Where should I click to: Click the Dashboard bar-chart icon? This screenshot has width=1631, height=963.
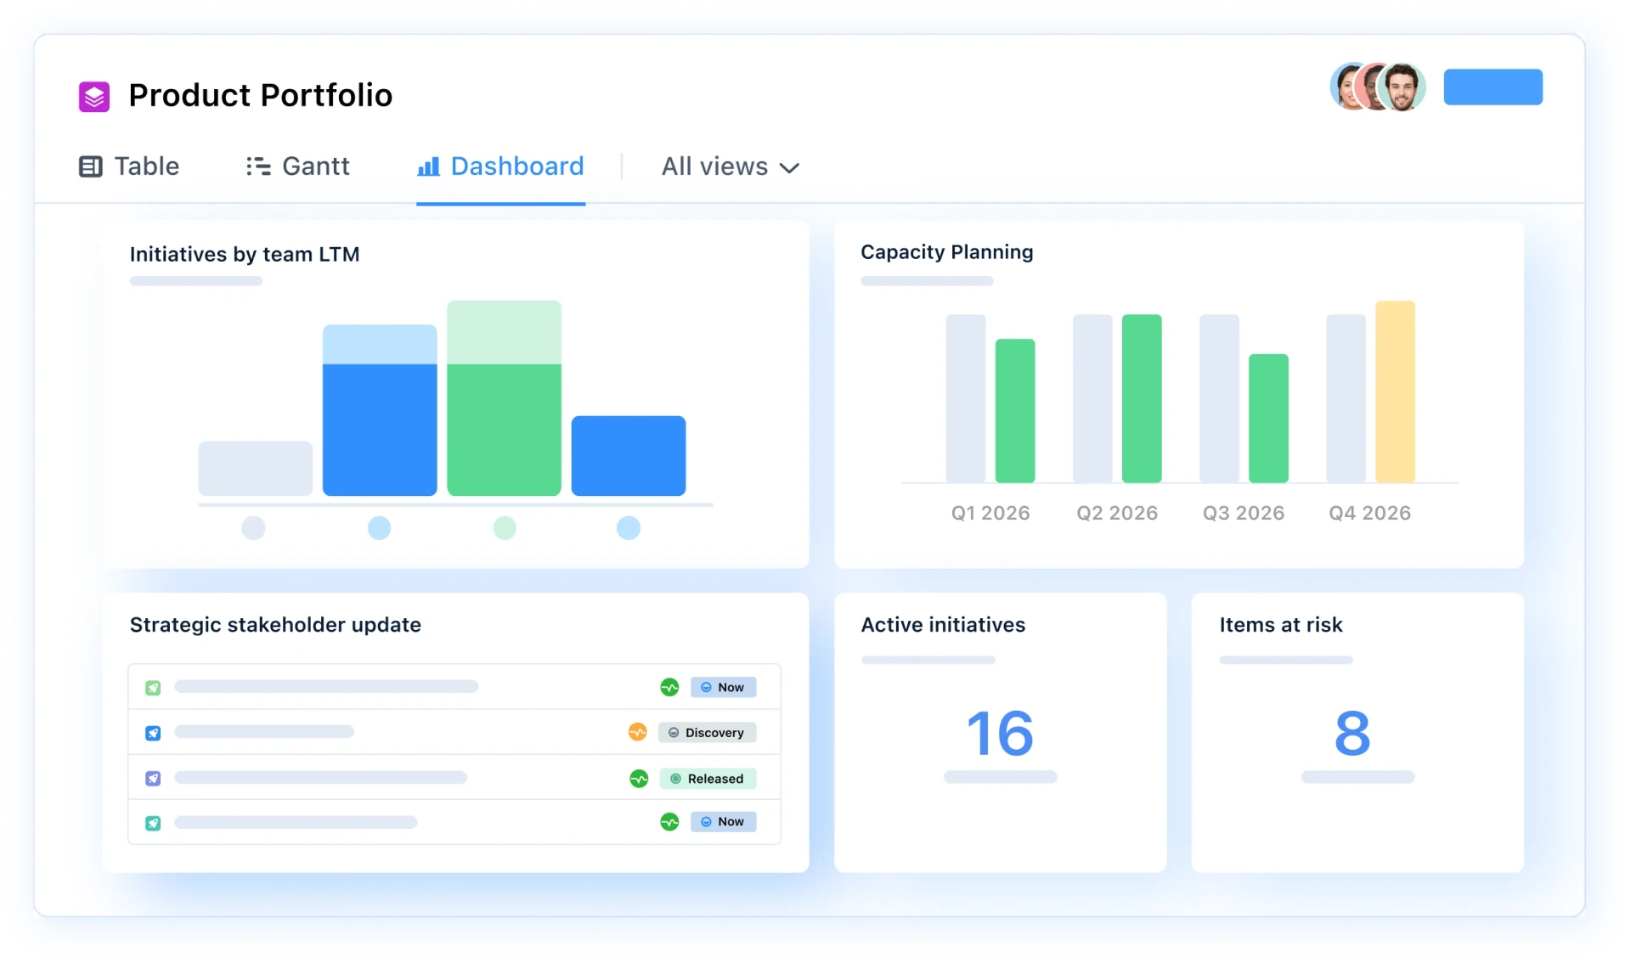(x=428, y=166)
